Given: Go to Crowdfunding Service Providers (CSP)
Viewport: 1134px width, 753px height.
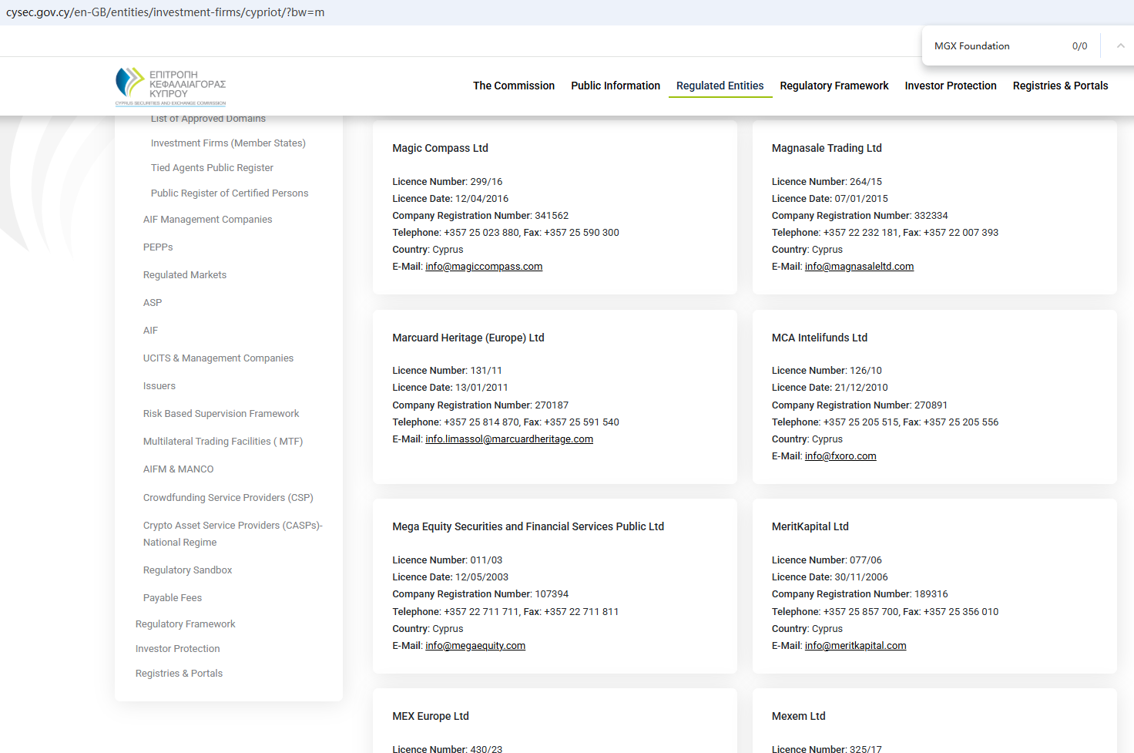Looking at the screenshot, I should (x=227, y=498).
